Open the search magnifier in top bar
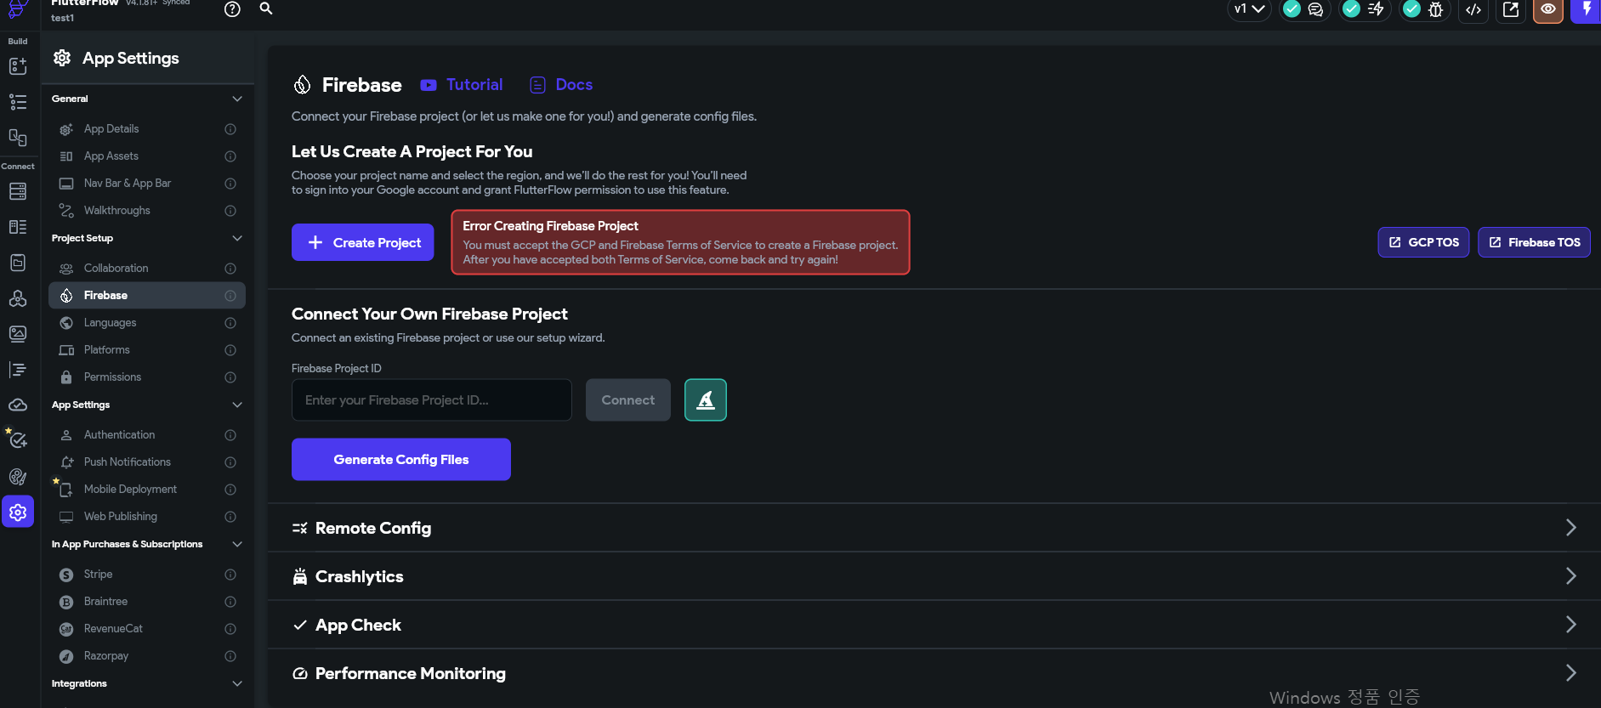Screen dimensions: 1601x708 point(266,8)
